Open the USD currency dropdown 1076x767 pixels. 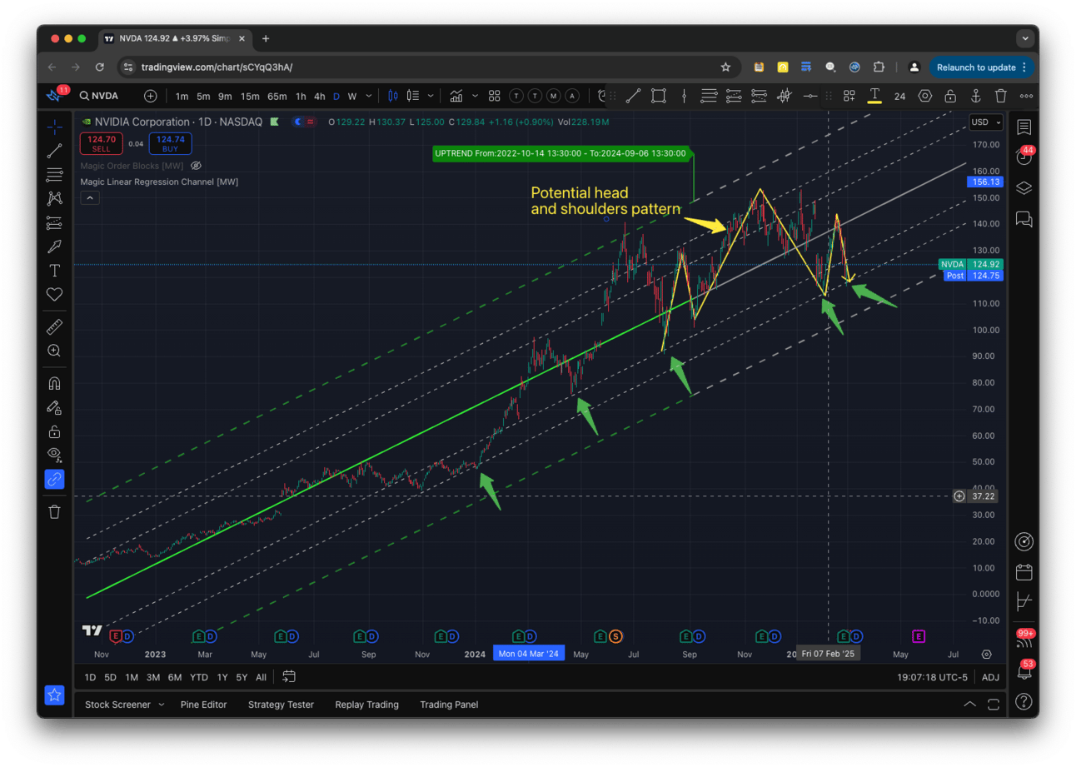pos(986,122)
